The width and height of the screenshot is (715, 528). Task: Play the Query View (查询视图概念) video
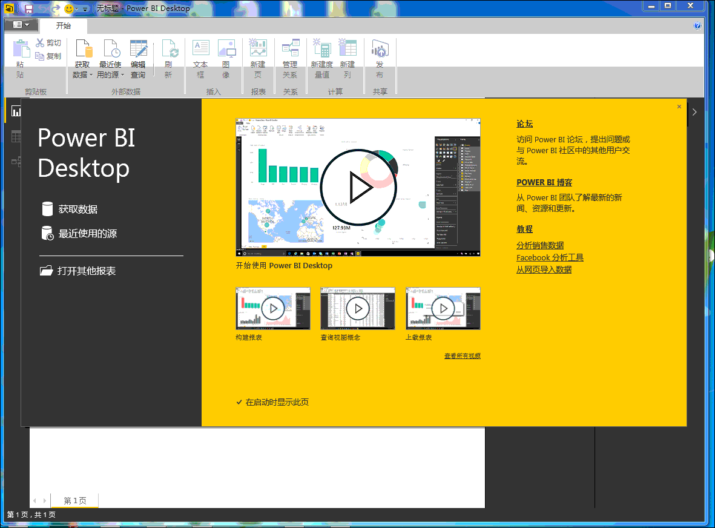coord(358,309)
